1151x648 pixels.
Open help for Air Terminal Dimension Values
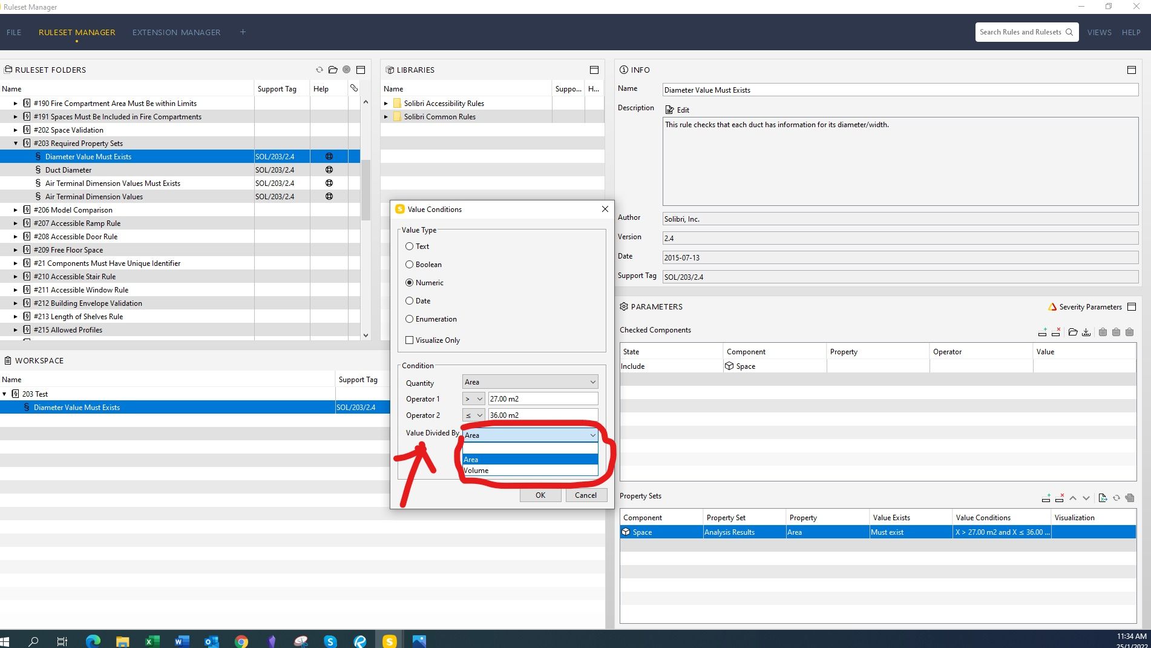[329, 196]
